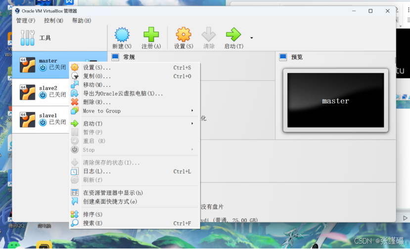This screenshot has height=249, width=410.
Task: Choose 复制(O)... in the context menu
Action: (x=135, y=76)
